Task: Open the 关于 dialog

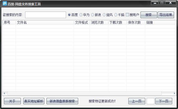Action: (x=12, y=101)
